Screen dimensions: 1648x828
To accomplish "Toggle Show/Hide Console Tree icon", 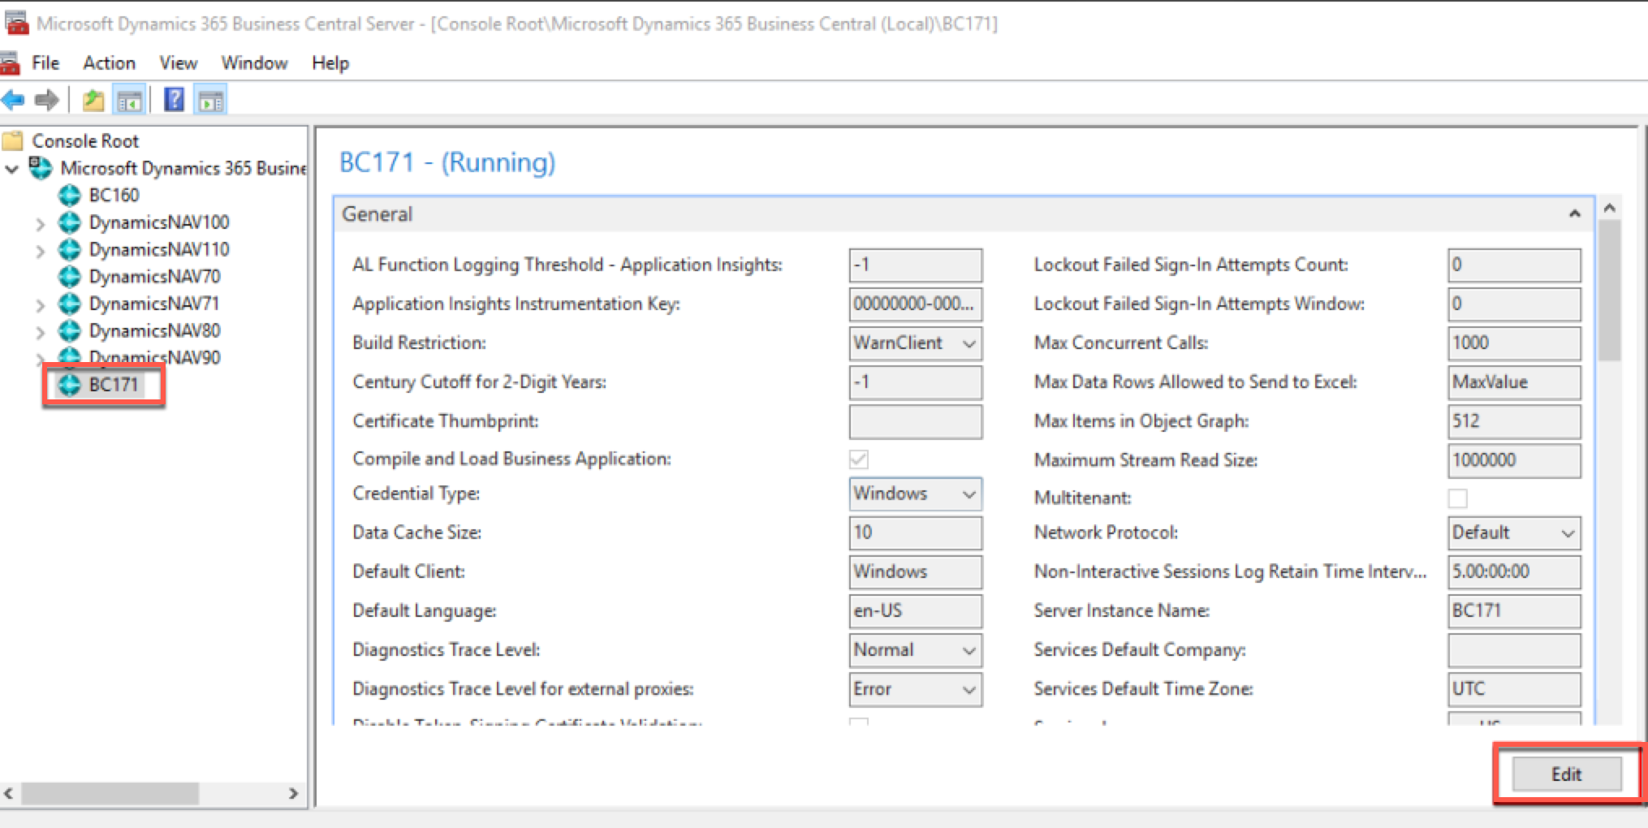I will coord(129,101).
